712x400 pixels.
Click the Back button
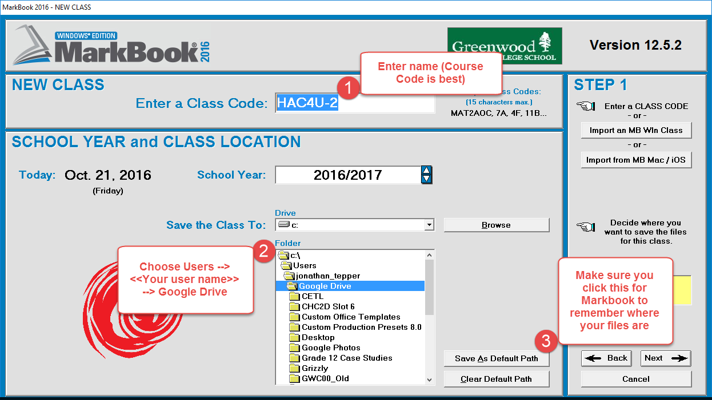coord(606,358)
